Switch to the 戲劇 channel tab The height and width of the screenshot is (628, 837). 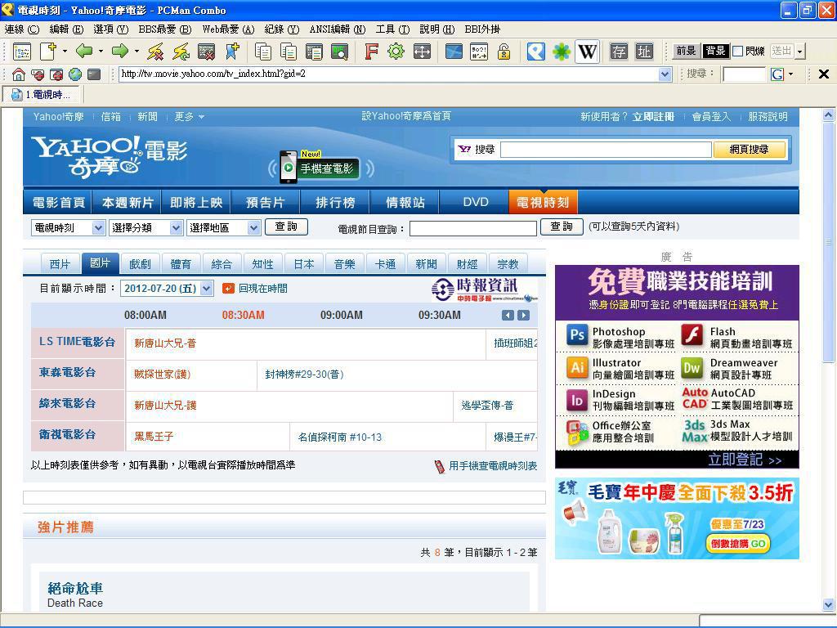[140, 264]
